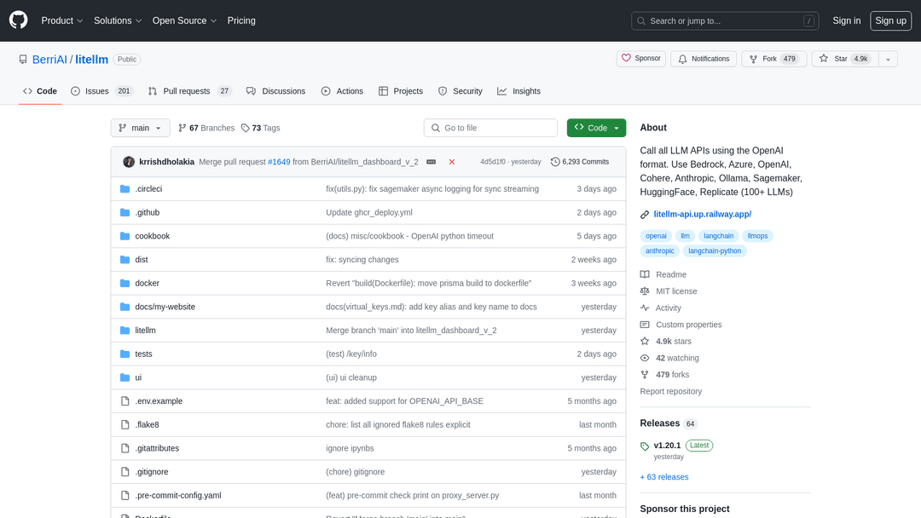Click the failed CI status X icon
Screen dimensions: 921x518
(x=451, y=161)
